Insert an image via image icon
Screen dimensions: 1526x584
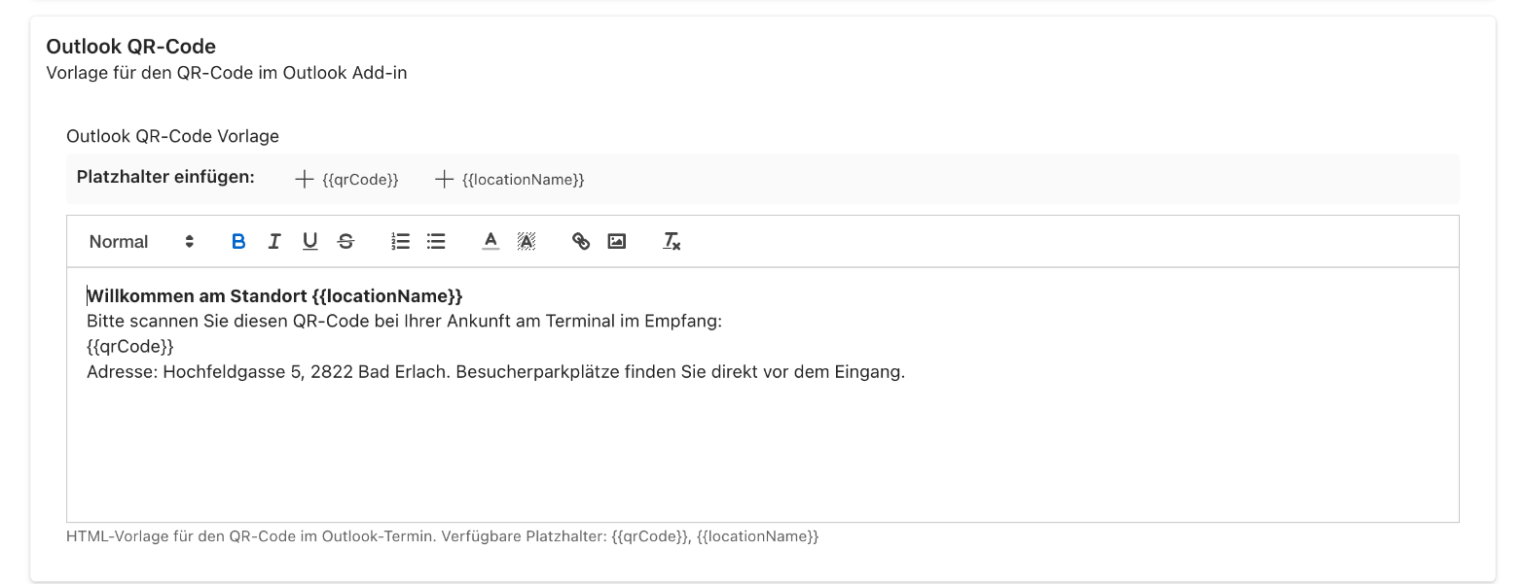tap(616, 242)
